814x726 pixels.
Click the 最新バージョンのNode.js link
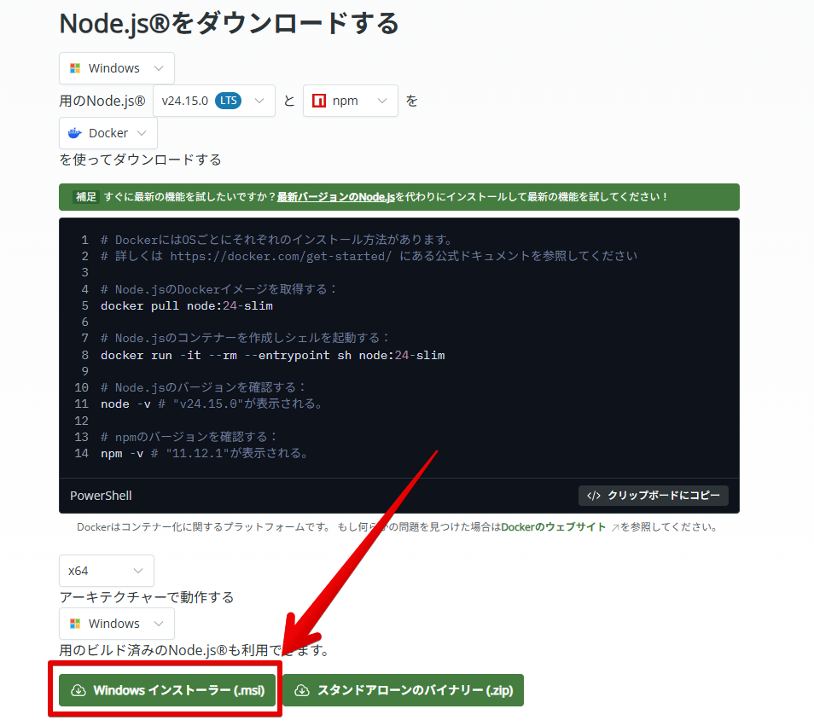(x=336, y=197)
